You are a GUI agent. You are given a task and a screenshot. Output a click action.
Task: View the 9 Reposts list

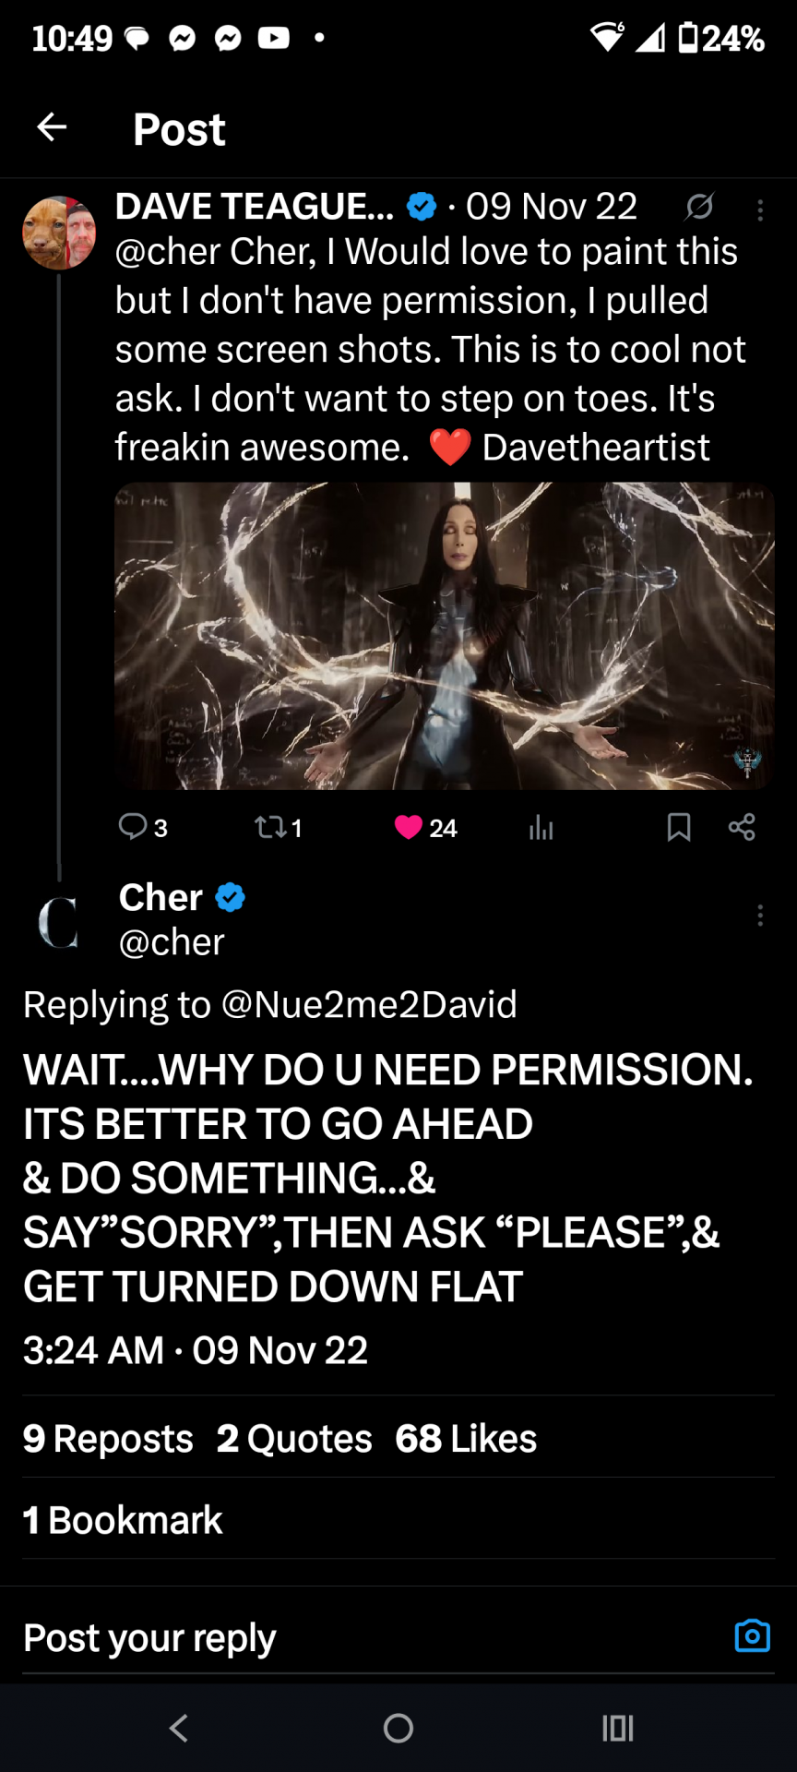pos(109,1439)
